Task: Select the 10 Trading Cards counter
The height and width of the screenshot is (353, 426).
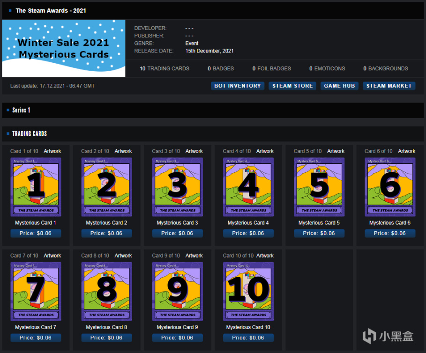Action: [164, 69]
